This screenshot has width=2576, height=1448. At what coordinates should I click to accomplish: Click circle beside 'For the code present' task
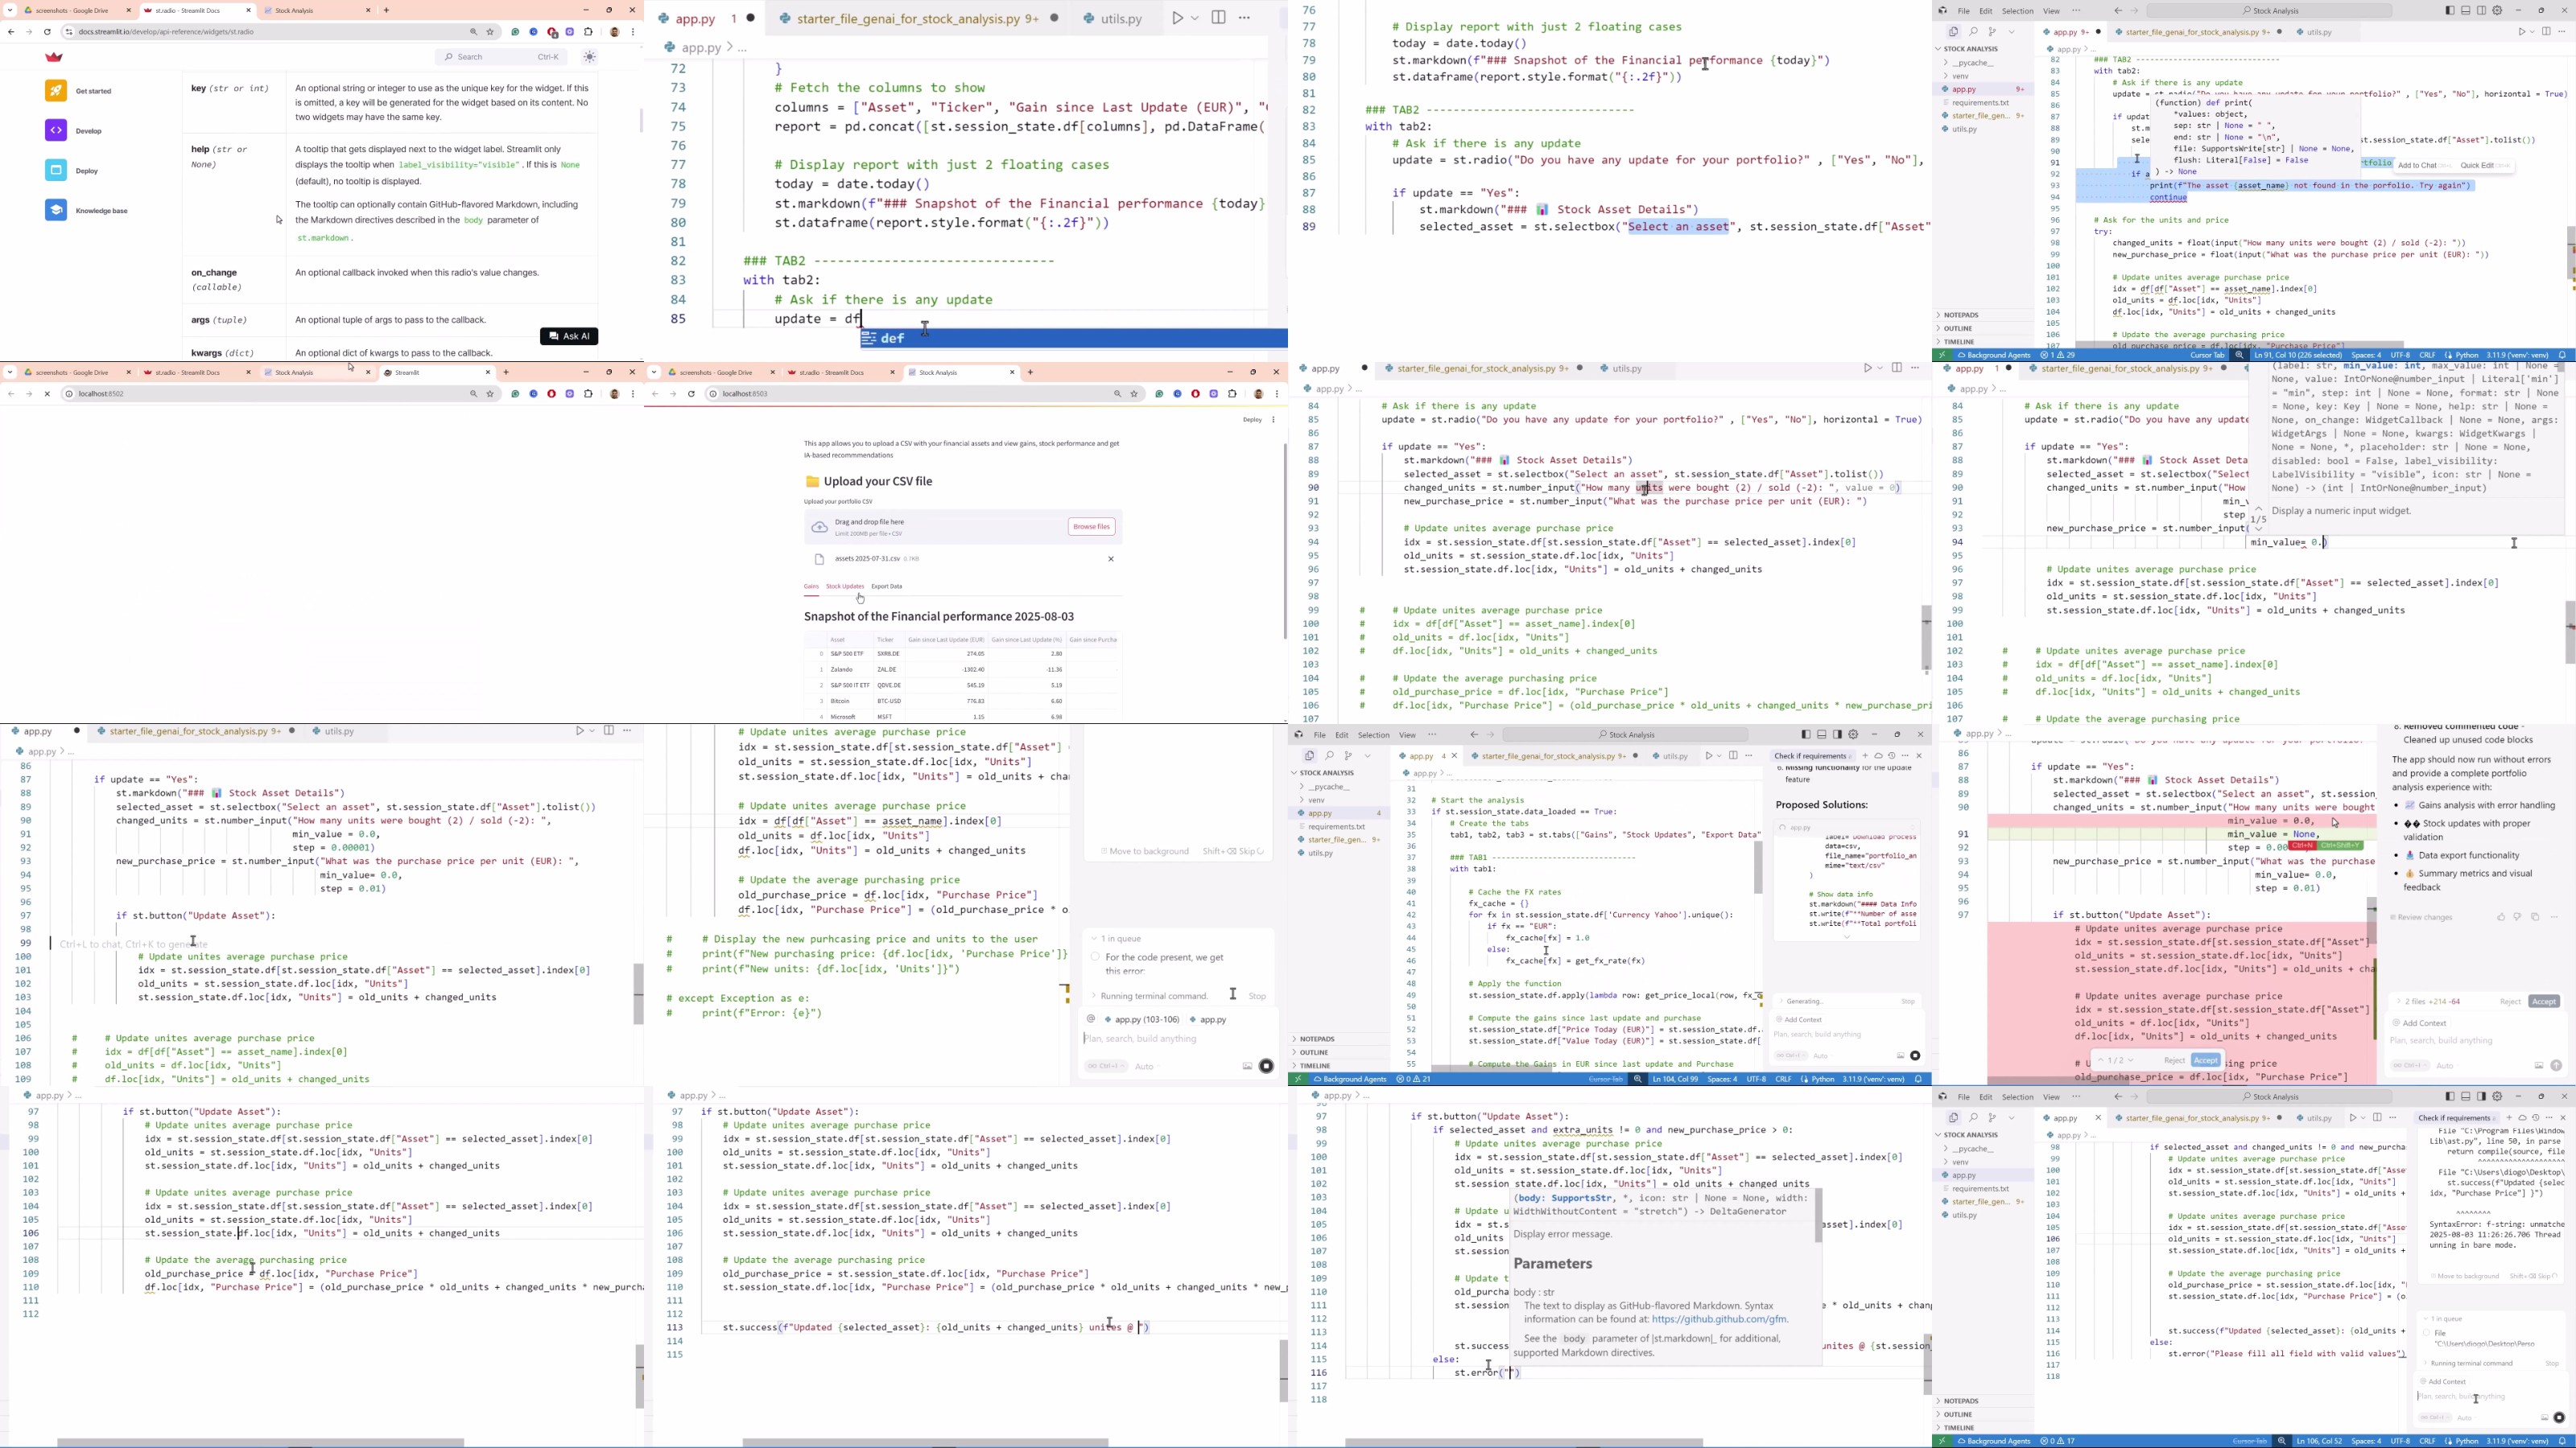1095,957
